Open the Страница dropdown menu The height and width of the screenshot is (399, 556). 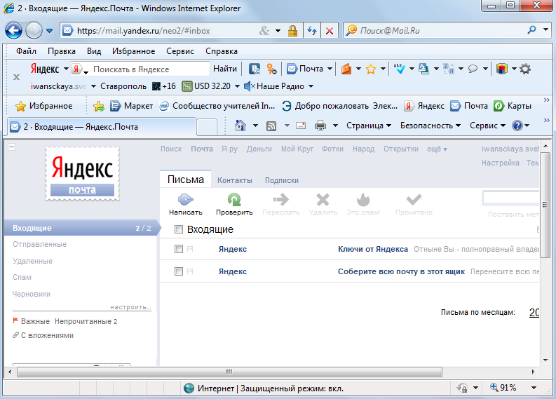(369, 126)
